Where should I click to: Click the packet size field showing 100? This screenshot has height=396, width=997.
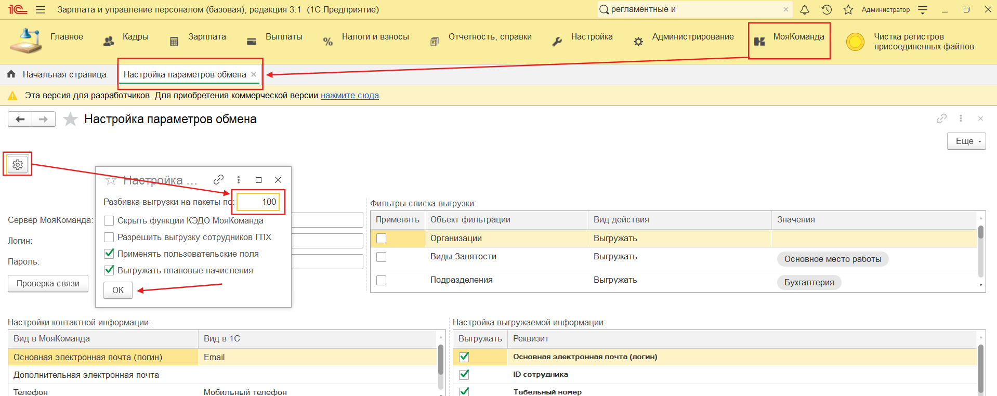click(258, 202)
